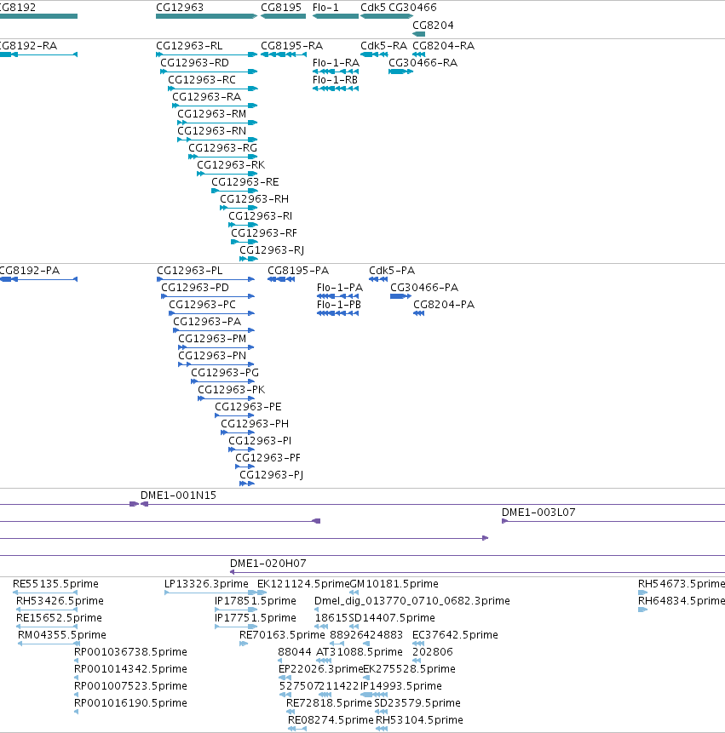Click EST label LP13326.3prime
The width and height of the screenshot is (725, 733).
click(x=206, y=584)
